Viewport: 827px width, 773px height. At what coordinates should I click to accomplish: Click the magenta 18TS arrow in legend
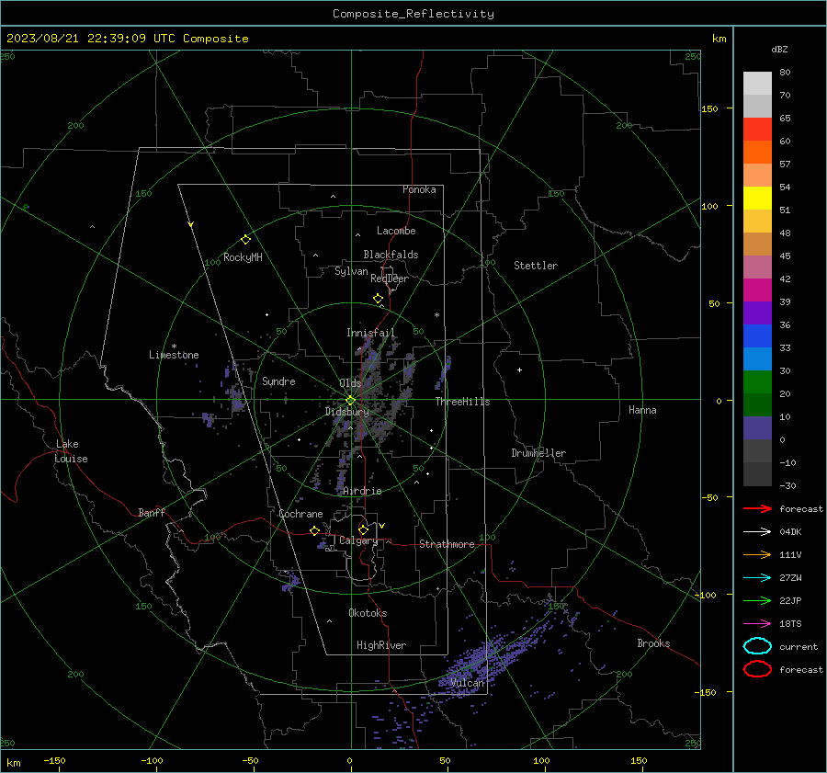point(757,624)
